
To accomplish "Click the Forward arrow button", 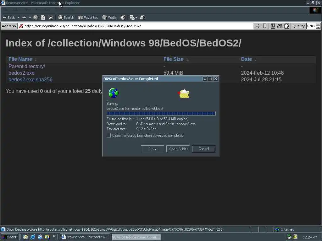I will click(x=24, y=18).
